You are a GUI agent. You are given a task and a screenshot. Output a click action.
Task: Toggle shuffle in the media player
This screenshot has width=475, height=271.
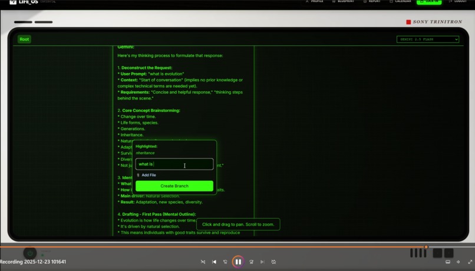(x=203, y=262)
